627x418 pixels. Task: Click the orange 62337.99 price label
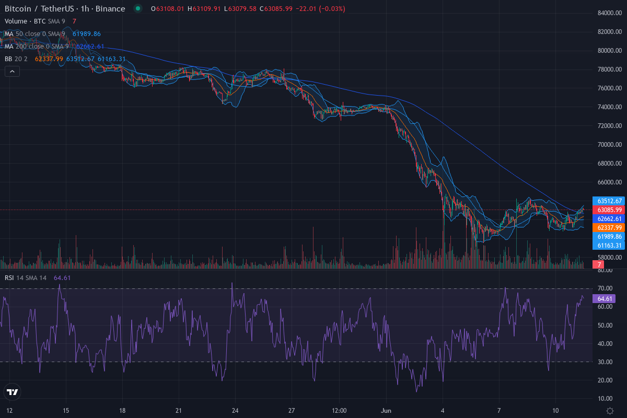pos(609,227)
